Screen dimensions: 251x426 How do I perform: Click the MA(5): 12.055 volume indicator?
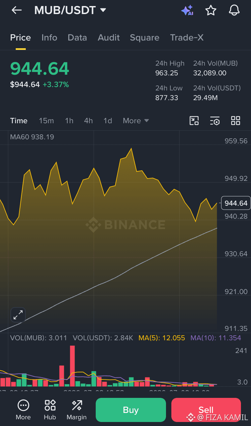click(x=162, y=338)
